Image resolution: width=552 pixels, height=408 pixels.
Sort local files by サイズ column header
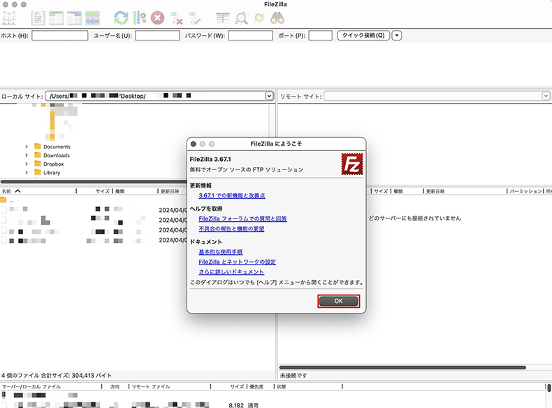coord(103,191)
